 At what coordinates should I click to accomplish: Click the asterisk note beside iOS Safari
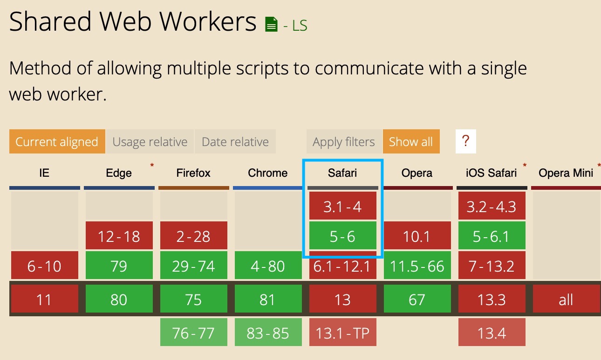point(525,166)
